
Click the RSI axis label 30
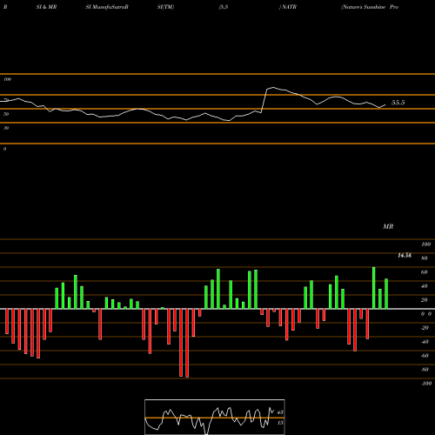coord(6,128)
